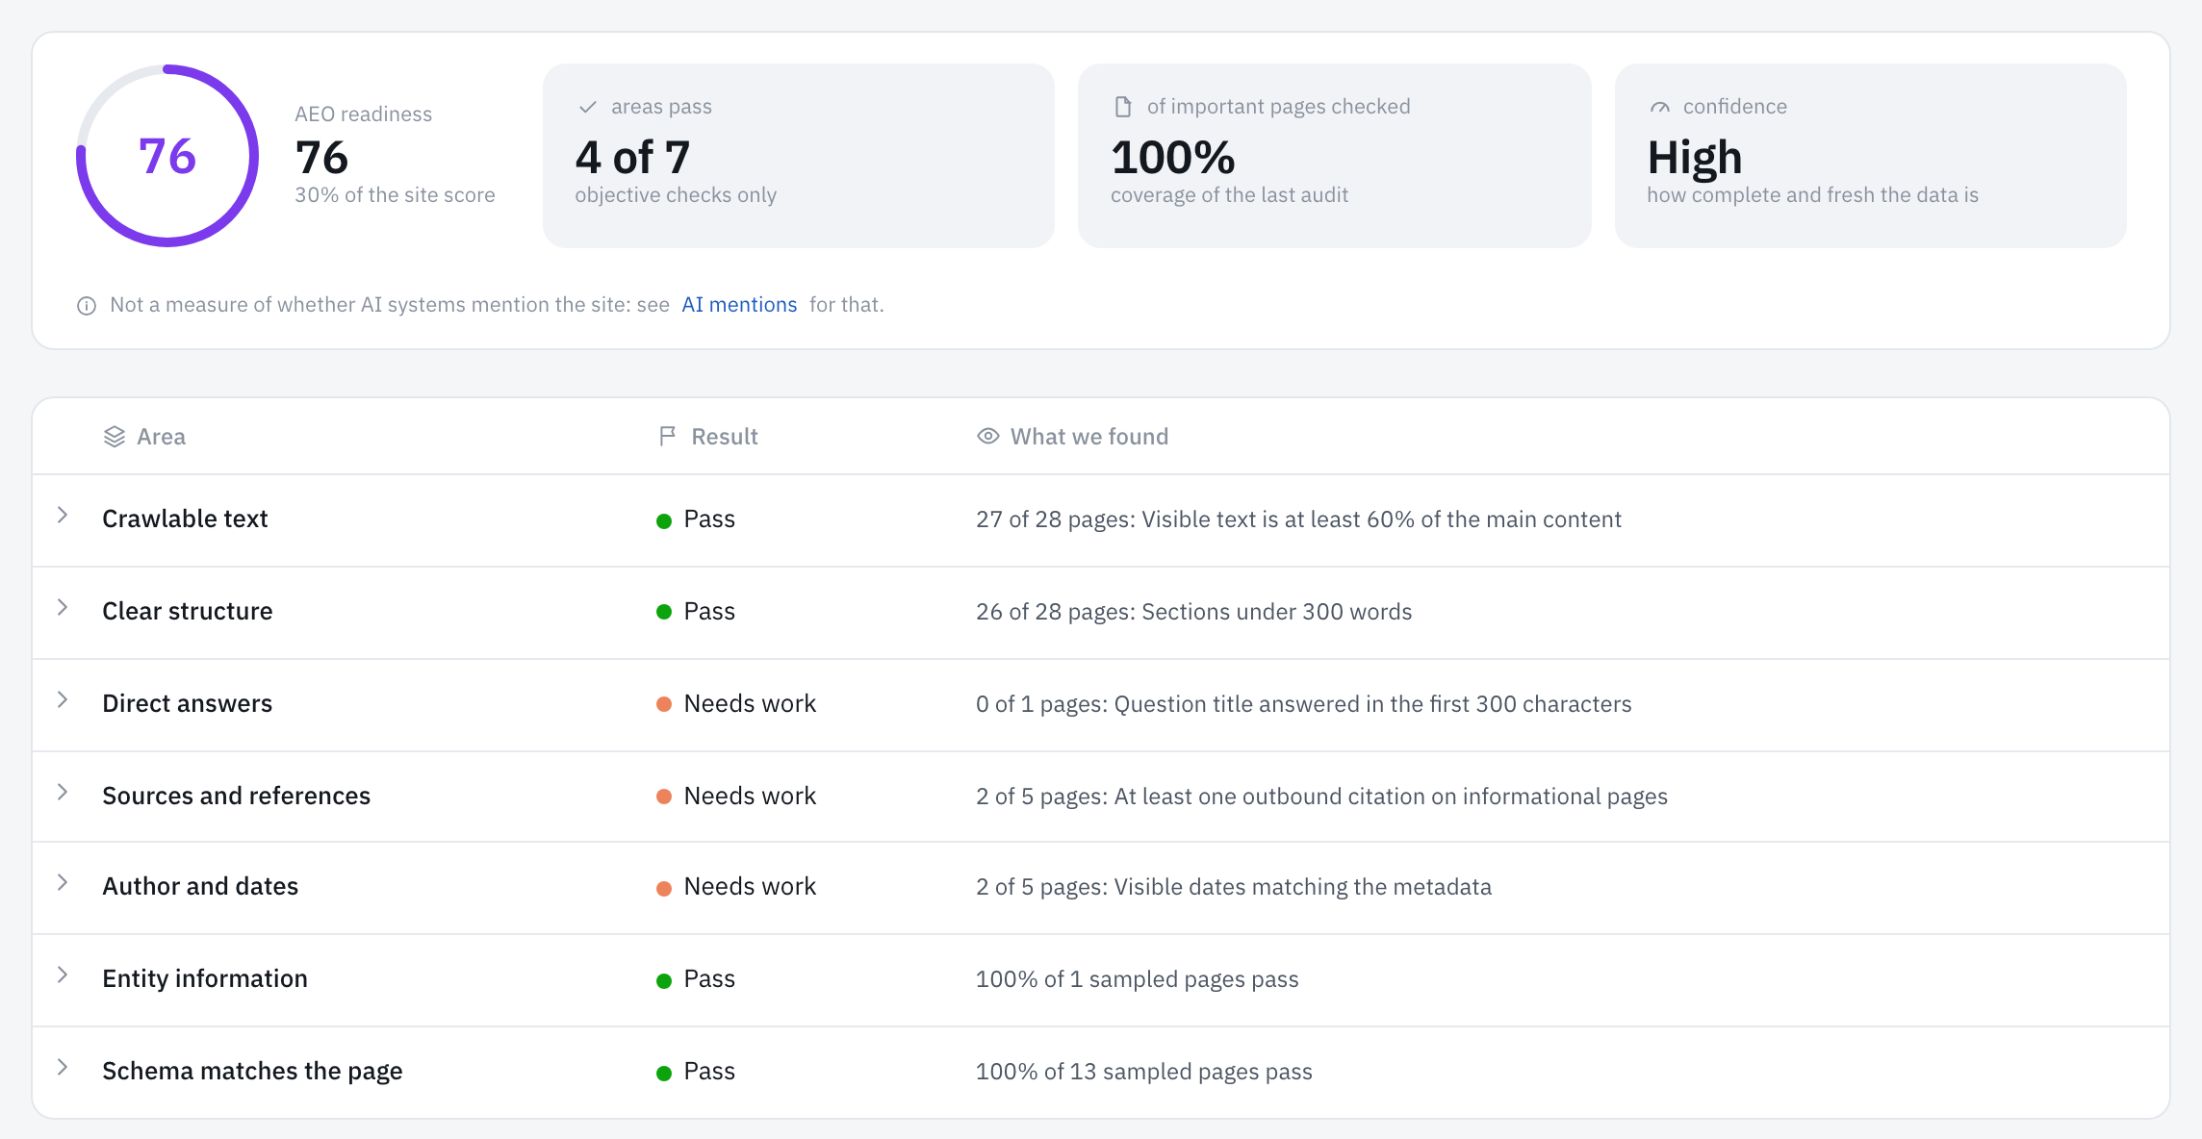
Task: Click the 'What we found' column header
Action: tap(1088, 437)
